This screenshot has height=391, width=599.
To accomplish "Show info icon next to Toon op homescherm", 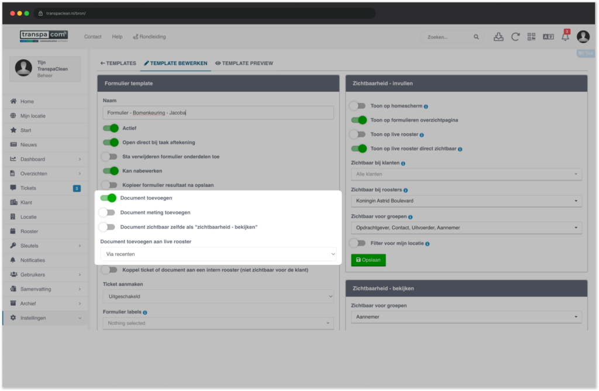I will point(426,106).
